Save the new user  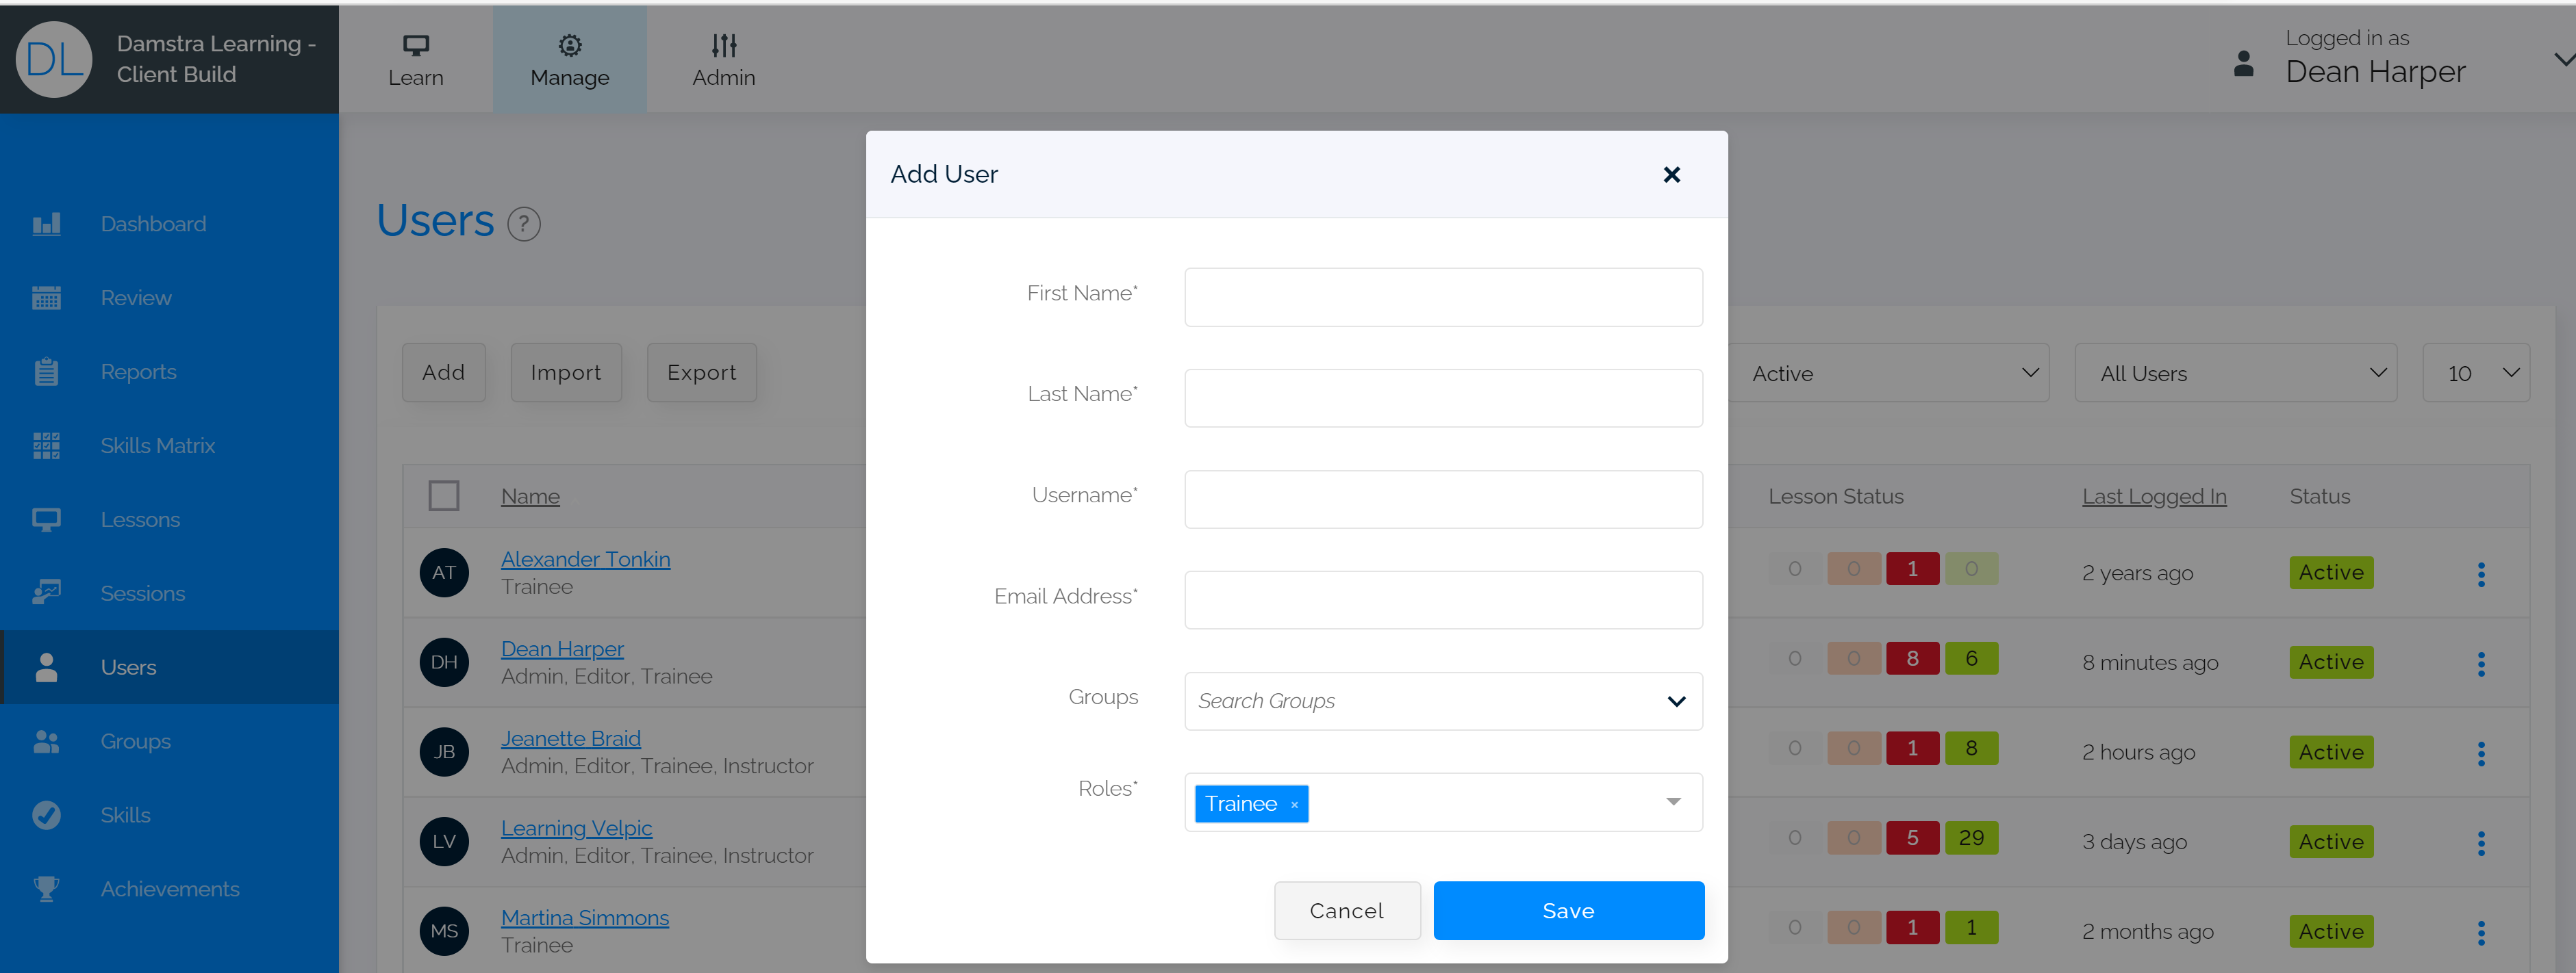(1567, 910)
